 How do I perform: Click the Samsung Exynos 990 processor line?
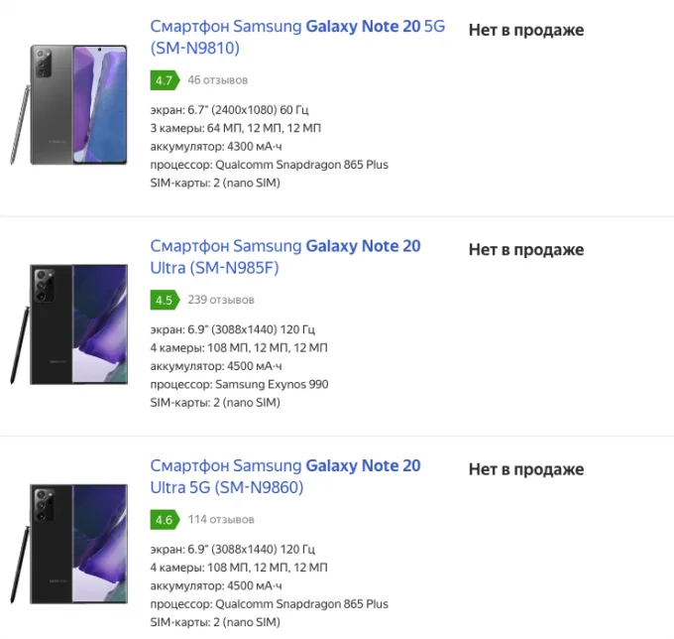click(239, 384)
